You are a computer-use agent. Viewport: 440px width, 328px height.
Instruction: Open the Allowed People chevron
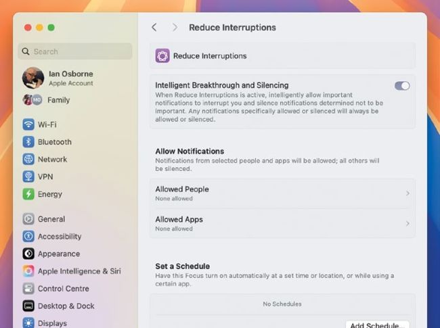click(408, 193)
